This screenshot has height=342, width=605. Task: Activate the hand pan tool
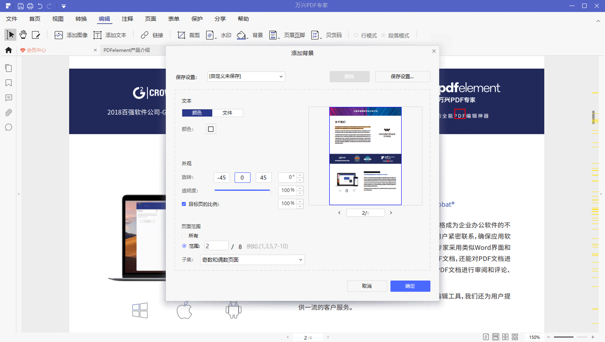(x=23, y=35)
